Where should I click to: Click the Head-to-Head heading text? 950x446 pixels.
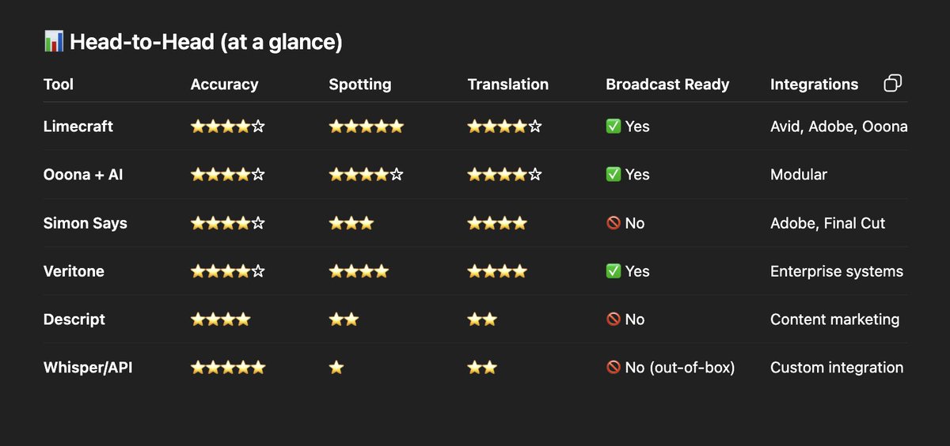coord(206,42)
